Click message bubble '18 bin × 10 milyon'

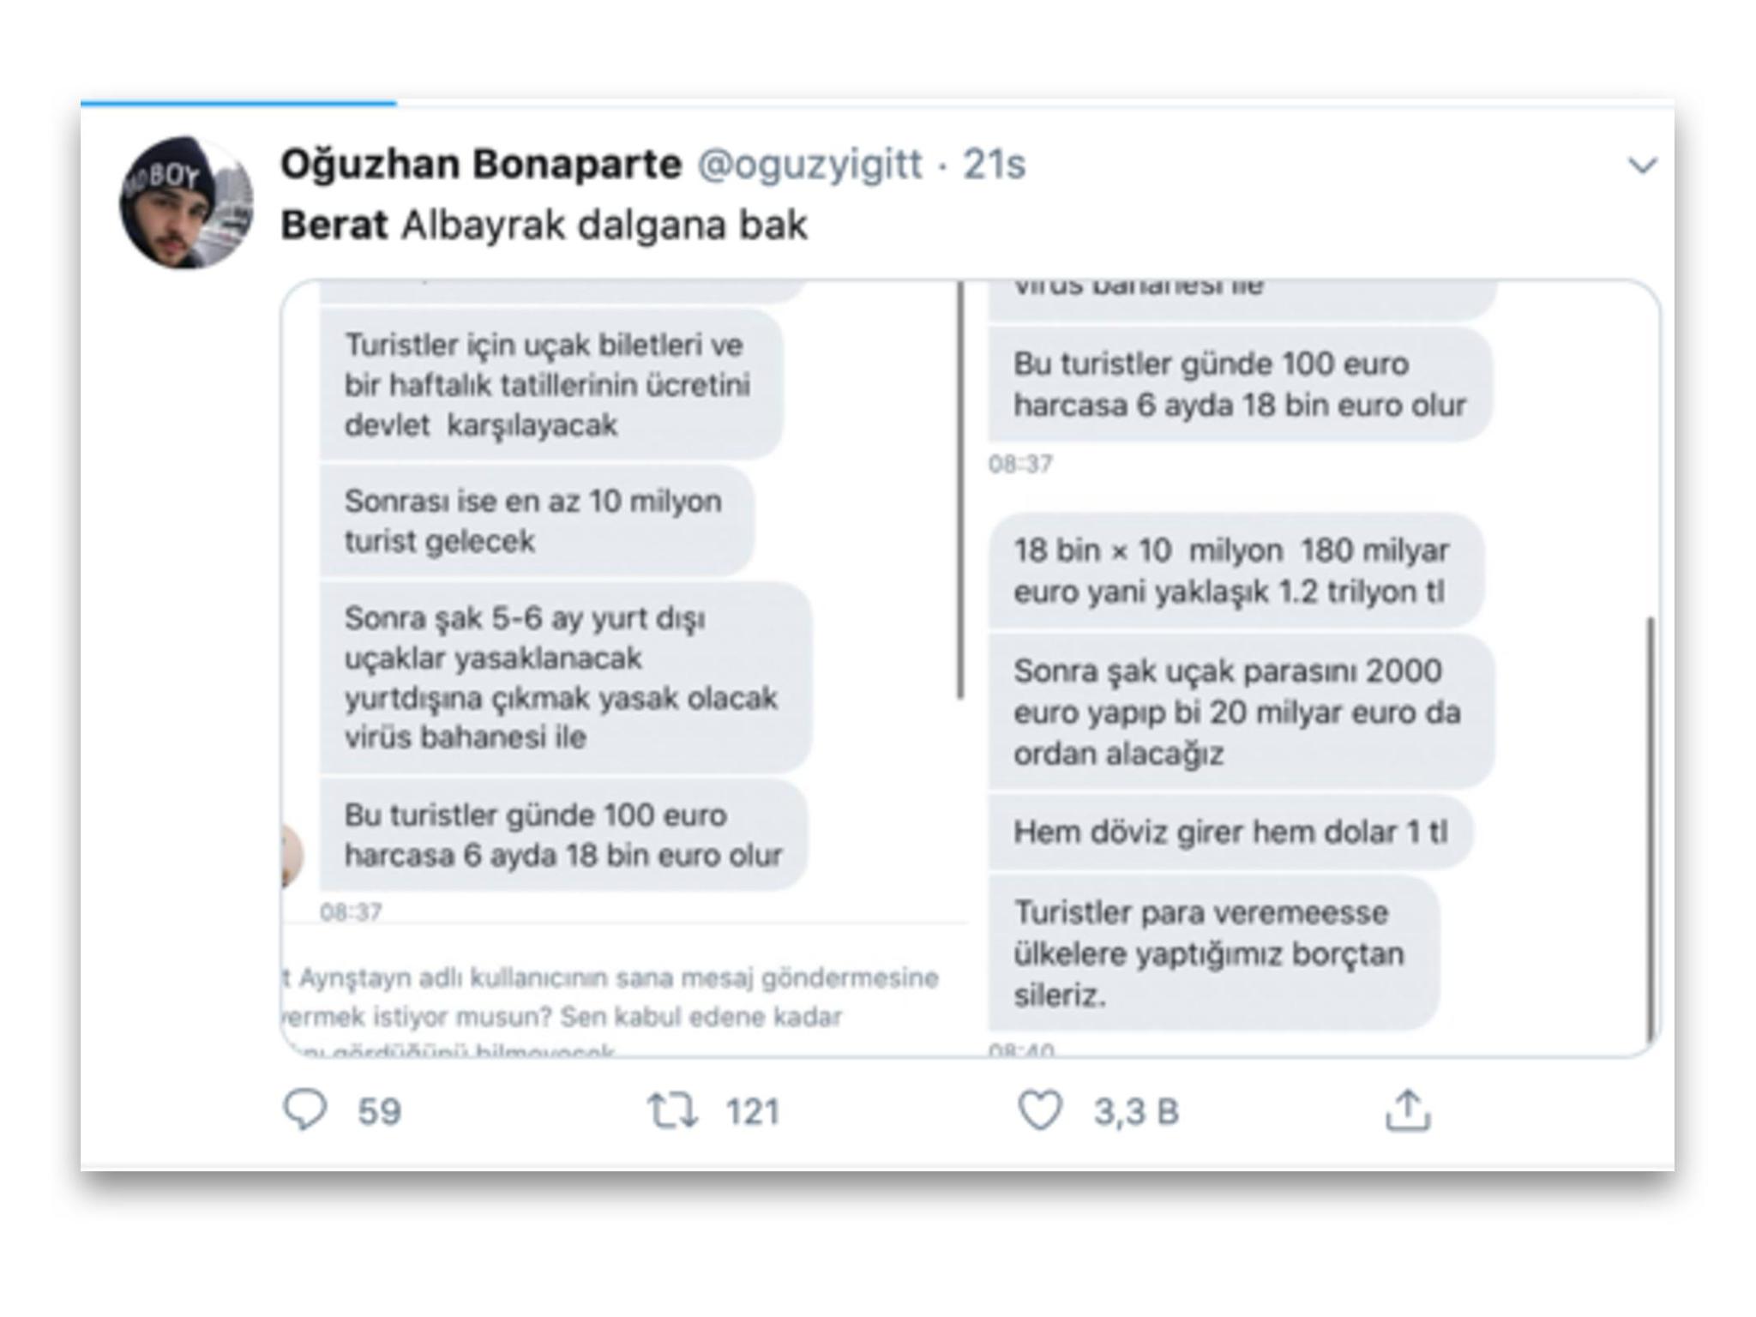point(1236,570)
